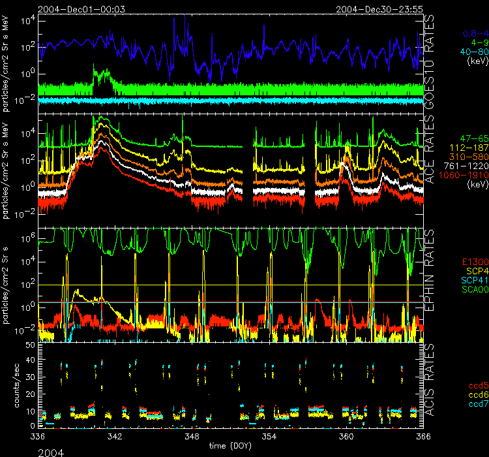The width and height of the screenshot is (489, 457).
Task: Click the 348 tick on time axis
Action: pos(192,436)
